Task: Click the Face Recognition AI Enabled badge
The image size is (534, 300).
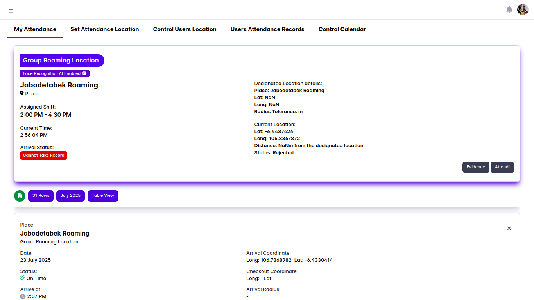Action: click(x=55, y=73)
